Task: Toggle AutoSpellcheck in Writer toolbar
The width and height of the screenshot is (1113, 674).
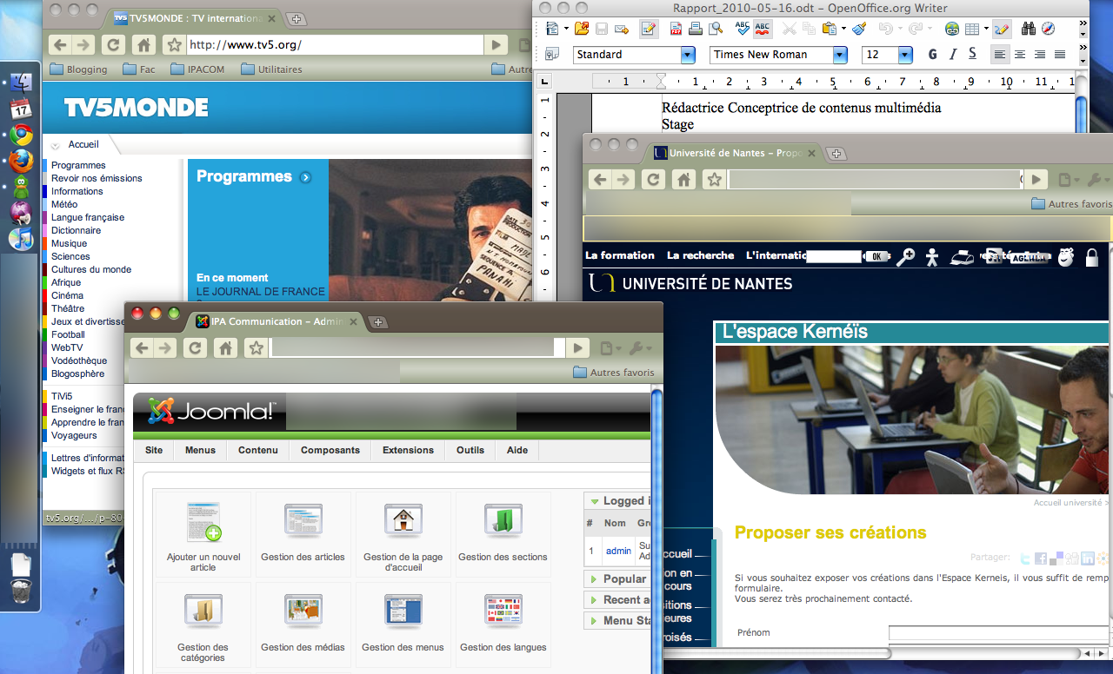Action: (762, 29)
